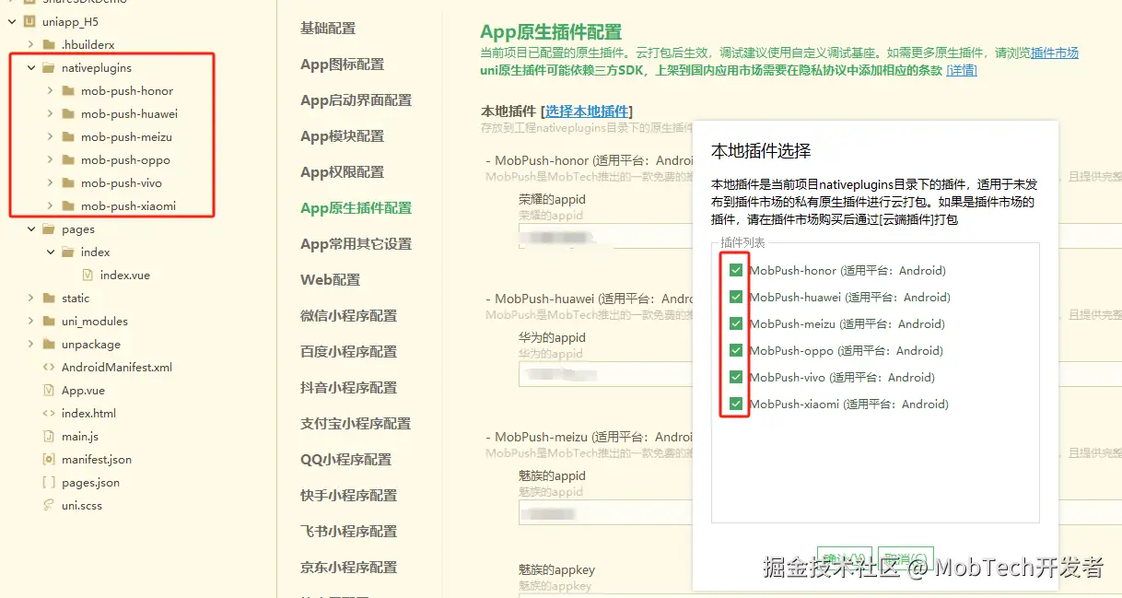
Task: Click the index.vue file icon
Action: coord(88,275)
